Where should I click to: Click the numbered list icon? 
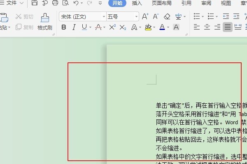pyautogui.click(x=211, y=16)
